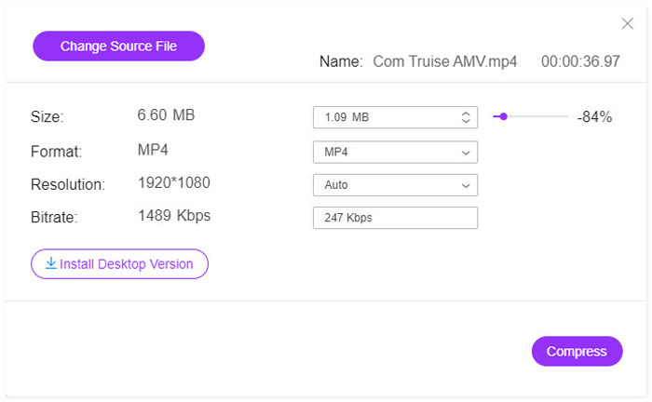652x402 pixels.
Task: Click the purple compression slider handle
Action: click(503, 117)
